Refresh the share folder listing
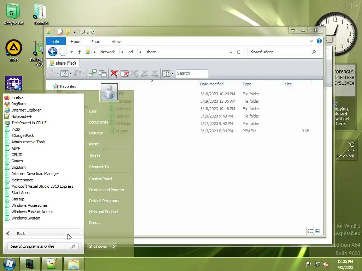Viewport: 362px width, 271px height. tap(239, 52)
